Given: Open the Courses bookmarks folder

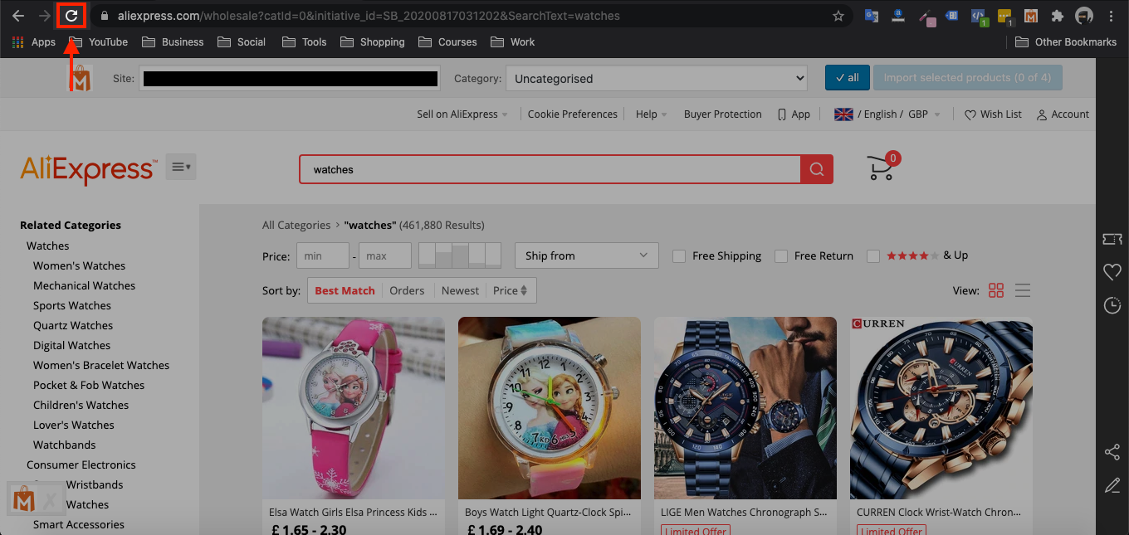Looking at the screenshot, I should tap(447, 41).
